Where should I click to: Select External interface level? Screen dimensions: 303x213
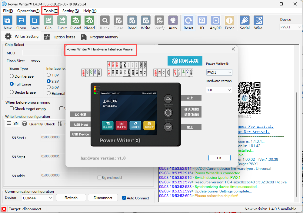click(x=49, y=93)
